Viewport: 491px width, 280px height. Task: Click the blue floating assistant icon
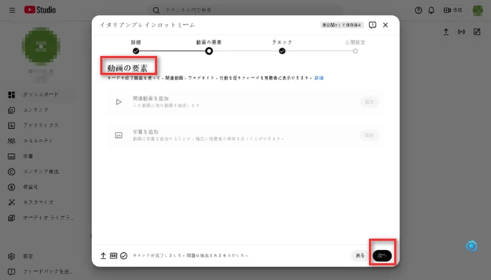[x=471, y=246]
